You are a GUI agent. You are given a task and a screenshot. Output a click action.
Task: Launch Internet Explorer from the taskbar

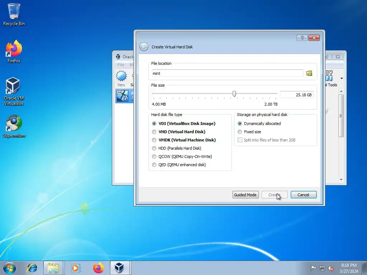coord(32,268)
